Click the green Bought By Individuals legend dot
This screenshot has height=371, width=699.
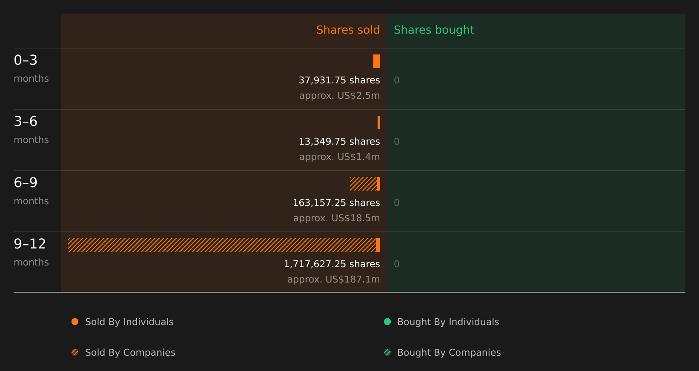(387, 322)
